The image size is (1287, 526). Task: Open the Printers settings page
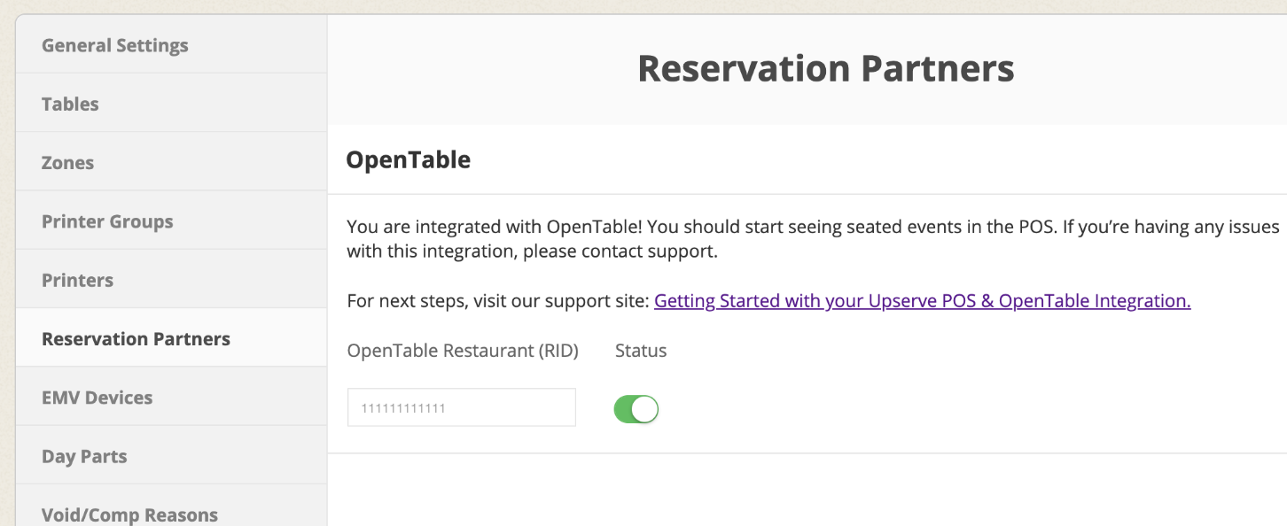coord(77,279)
